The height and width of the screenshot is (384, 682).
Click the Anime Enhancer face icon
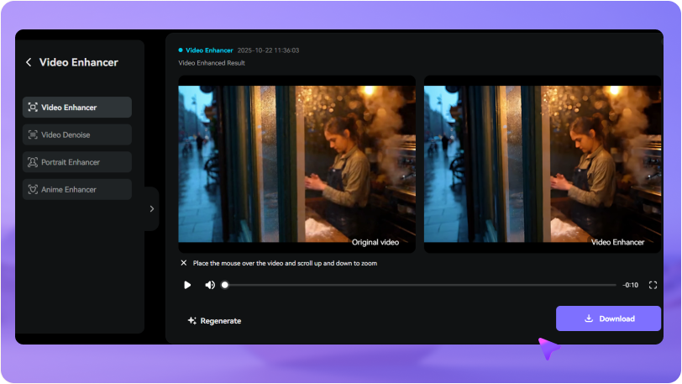(x=33, y=189)
